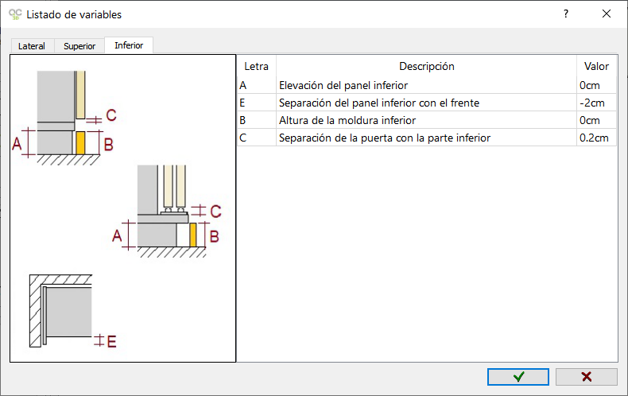
Task: Click the top-left hinged door diagram
Action: 64,118
